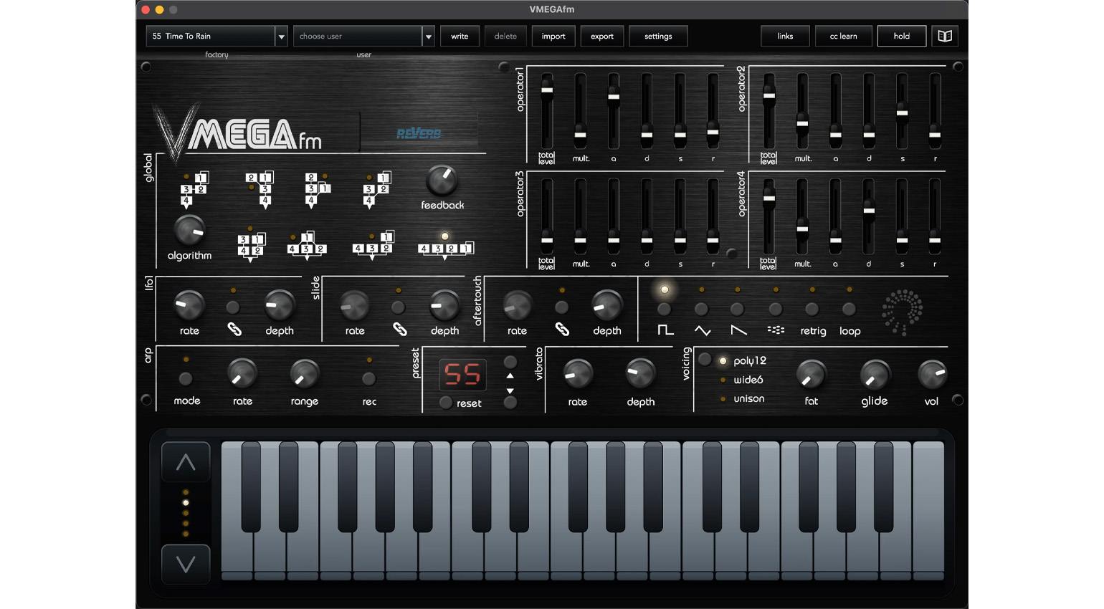The height and width of the screenshot is (609, 1104).
Task: Click operator1 total level slider
Action: click(x=547, y=111)
